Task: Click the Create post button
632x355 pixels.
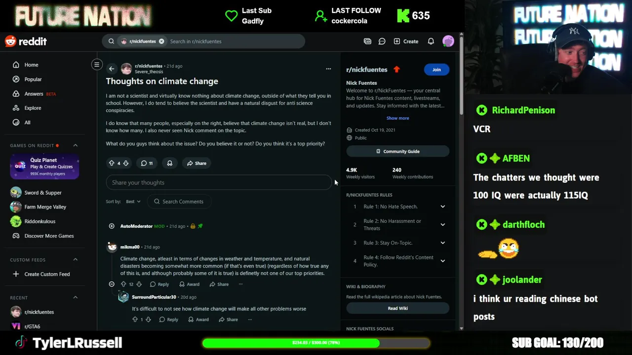Action: (406, 41)
